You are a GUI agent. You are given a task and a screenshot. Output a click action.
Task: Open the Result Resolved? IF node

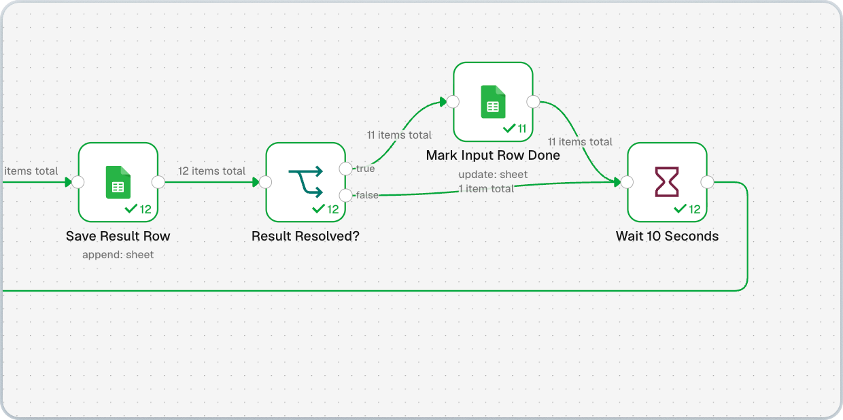point(306,182)
